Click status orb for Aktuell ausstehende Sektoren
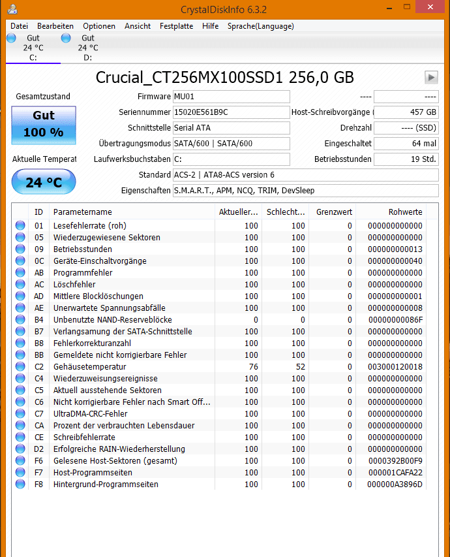Image resolution: width=450 pixels, height=557 pixels. point(20,390)
